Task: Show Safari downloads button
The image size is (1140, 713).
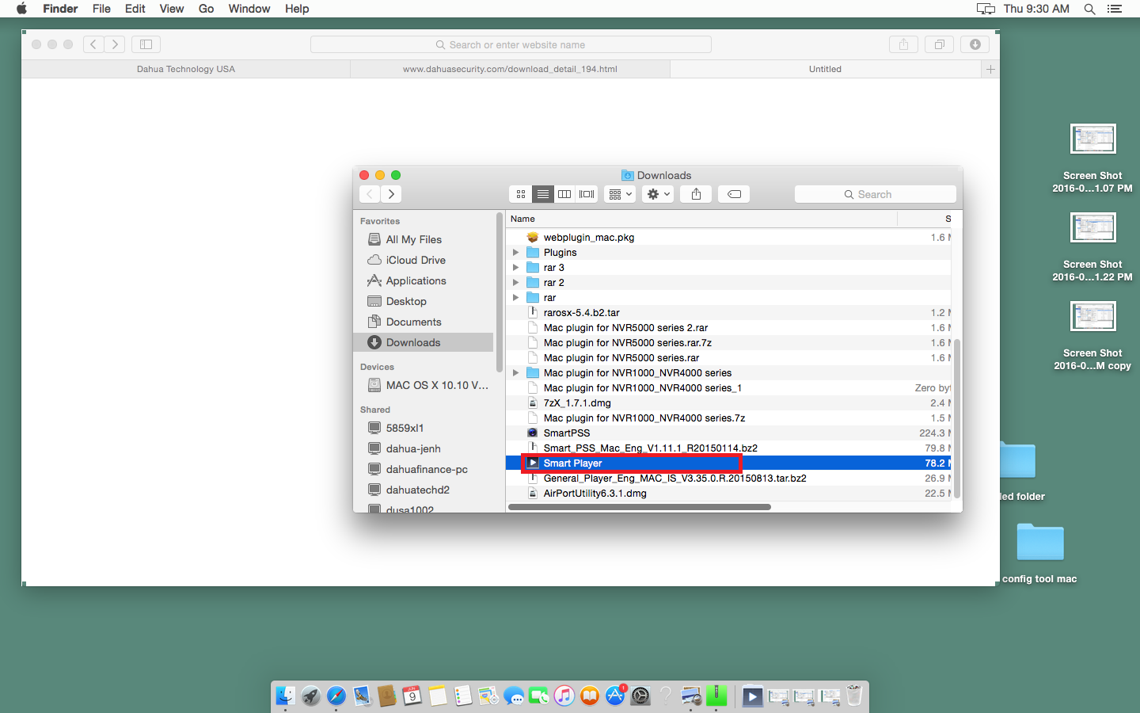Action: 975,44
